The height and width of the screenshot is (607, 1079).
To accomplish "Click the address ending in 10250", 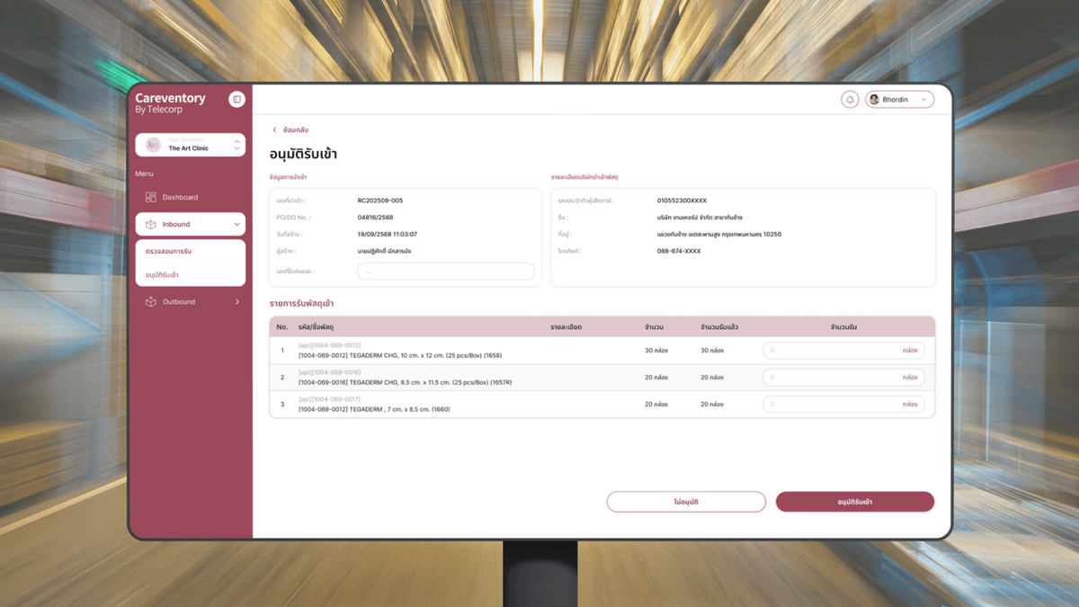I will click(x=719, y=235).
